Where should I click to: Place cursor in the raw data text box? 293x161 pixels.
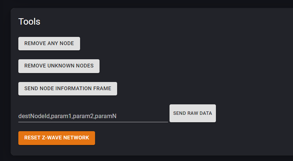click(x=93, y=116)
